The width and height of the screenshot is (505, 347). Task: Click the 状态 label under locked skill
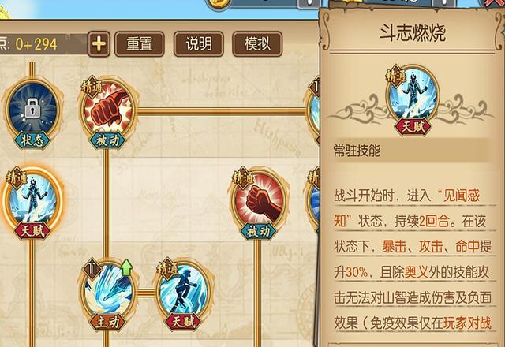pos(32,140)
